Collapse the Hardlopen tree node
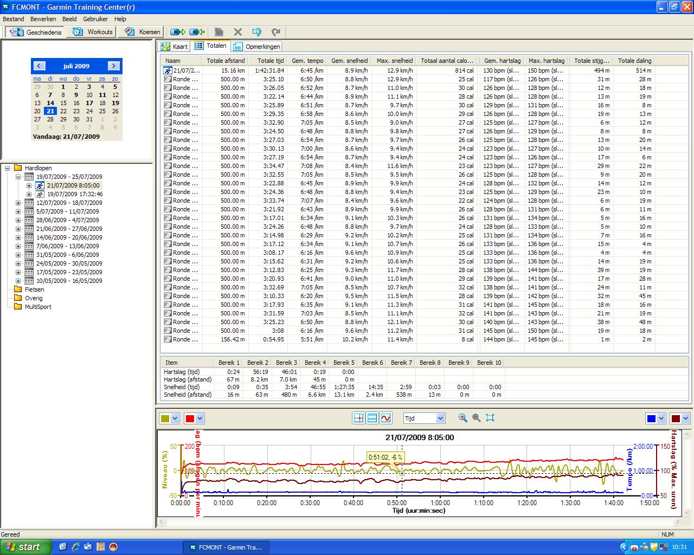694x555 pixels. pyautogui.click(x=8, y=168)
